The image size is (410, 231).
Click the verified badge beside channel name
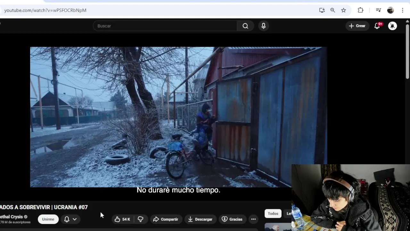pos(26,217)
